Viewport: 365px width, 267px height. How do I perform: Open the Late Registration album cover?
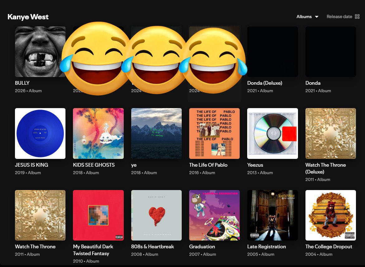coord(272,215)
